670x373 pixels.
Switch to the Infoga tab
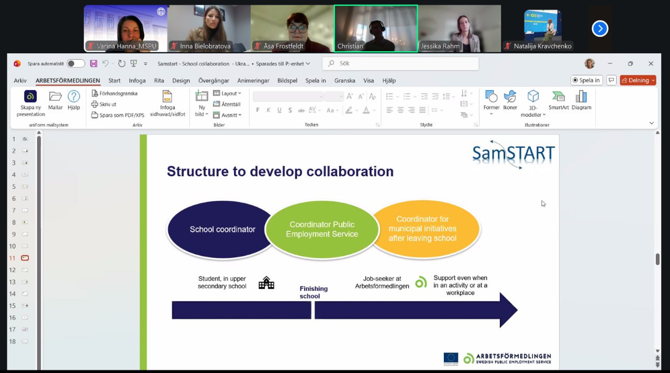pos(137,81)
